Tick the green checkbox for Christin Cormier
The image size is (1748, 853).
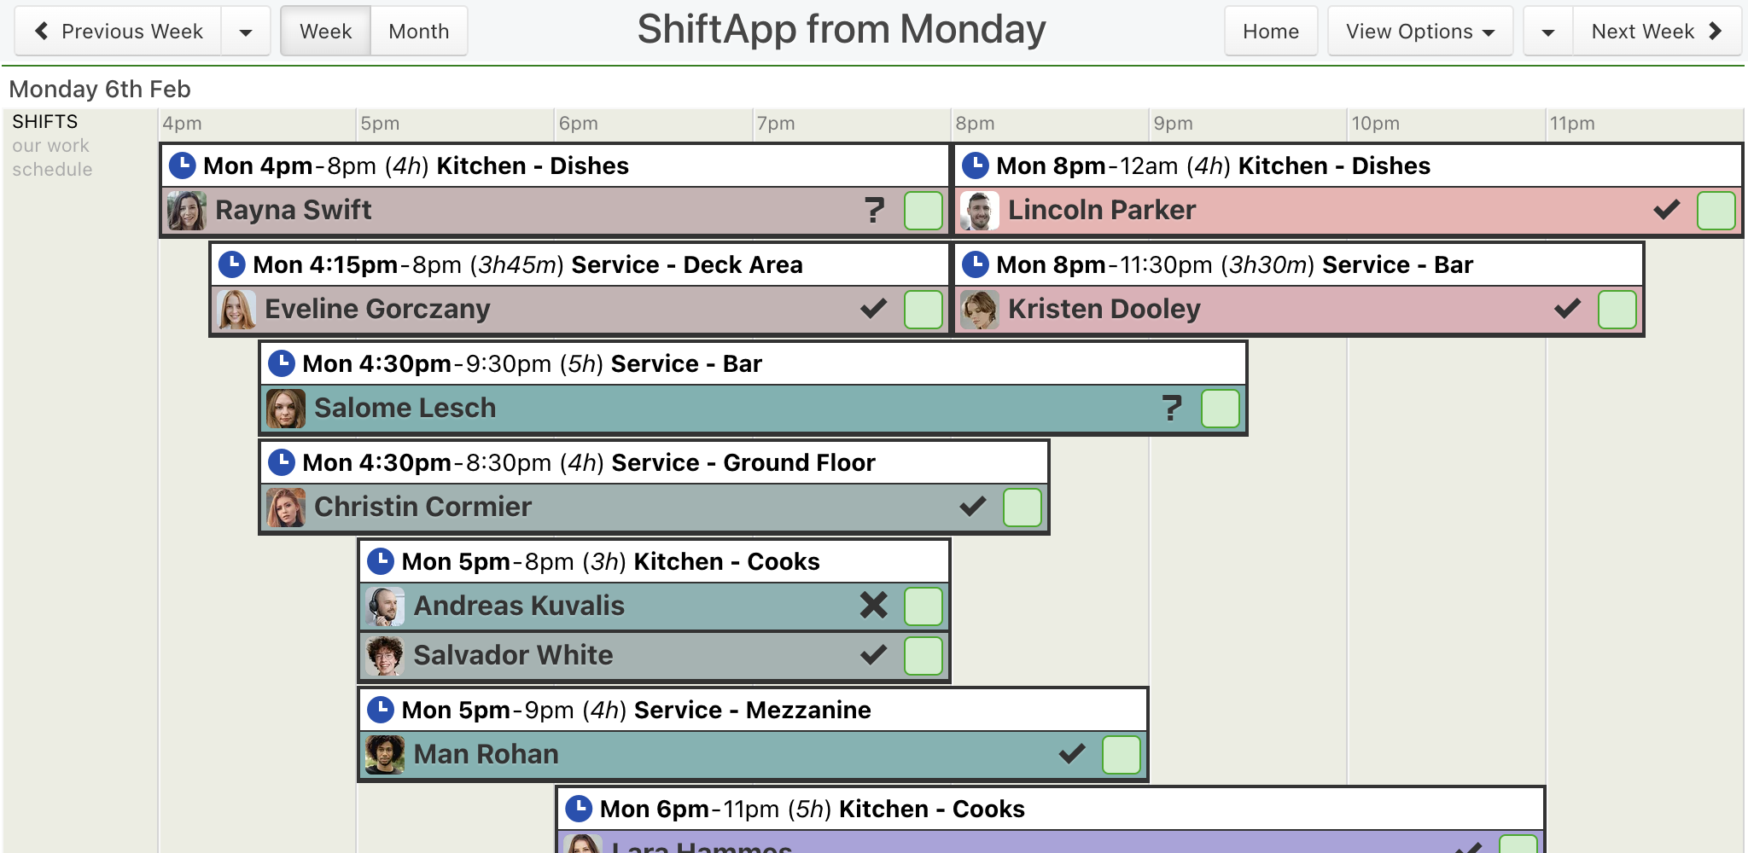coord(1023,507)
